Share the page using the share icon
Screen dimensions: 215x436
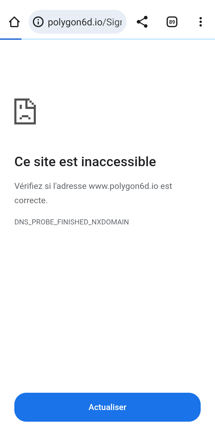tap(142, 22)
